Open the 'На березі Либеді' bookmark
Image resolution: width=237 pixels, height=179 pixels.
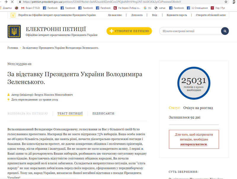(x=127, y=8)
